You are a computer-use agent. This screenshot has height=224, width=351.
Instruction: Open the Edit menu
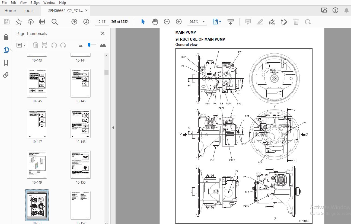click(x=13, y=2)
